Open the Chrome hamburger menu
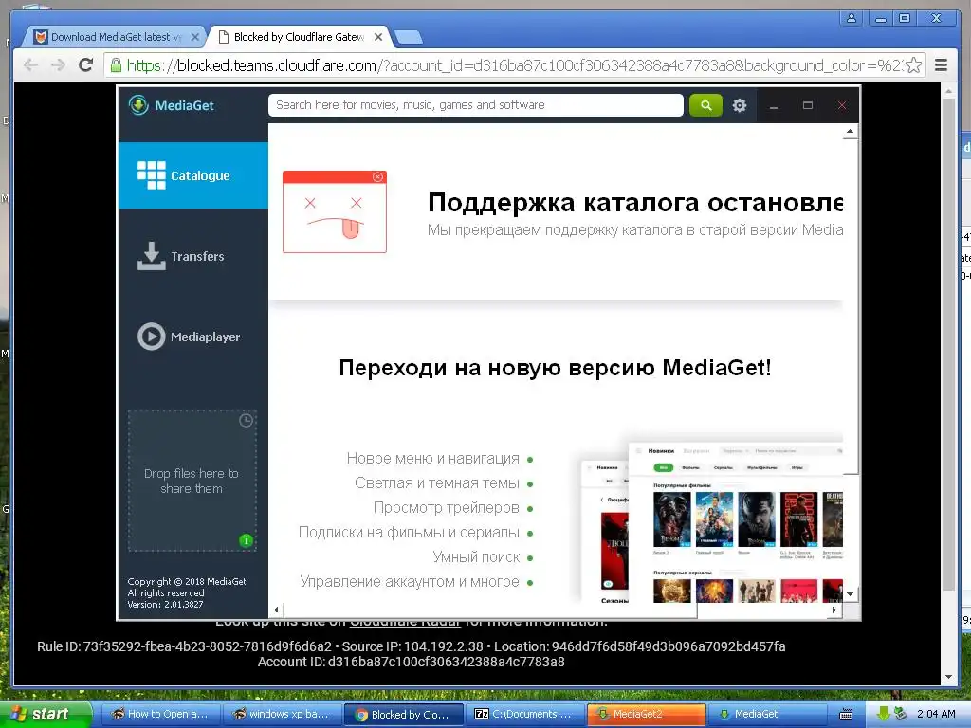Viewport: 971px width, 728px height. tap(942, 65)
